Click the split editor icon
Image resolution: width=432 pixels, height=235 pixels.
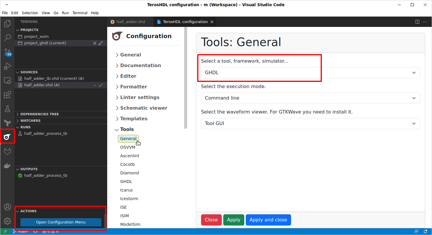(x=417, y=22)
